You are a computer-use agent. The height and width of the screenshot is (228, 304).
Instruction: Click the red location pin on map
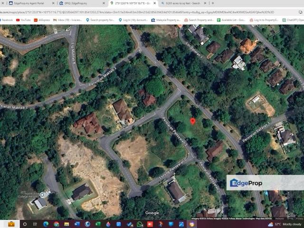coord(192,121)
